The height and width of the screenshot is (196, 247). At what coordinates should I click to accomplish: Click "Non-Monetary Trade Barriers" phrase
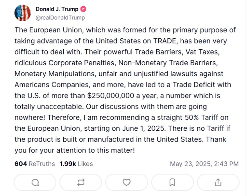(168, 63)
